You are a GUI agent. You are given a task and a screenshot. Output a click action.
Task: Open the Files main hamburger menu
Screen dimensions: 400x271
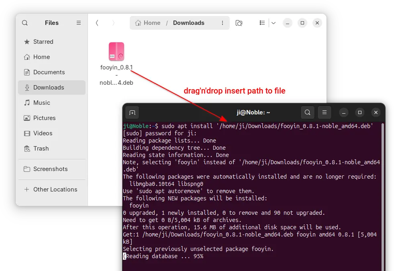(x=79, y=23)
